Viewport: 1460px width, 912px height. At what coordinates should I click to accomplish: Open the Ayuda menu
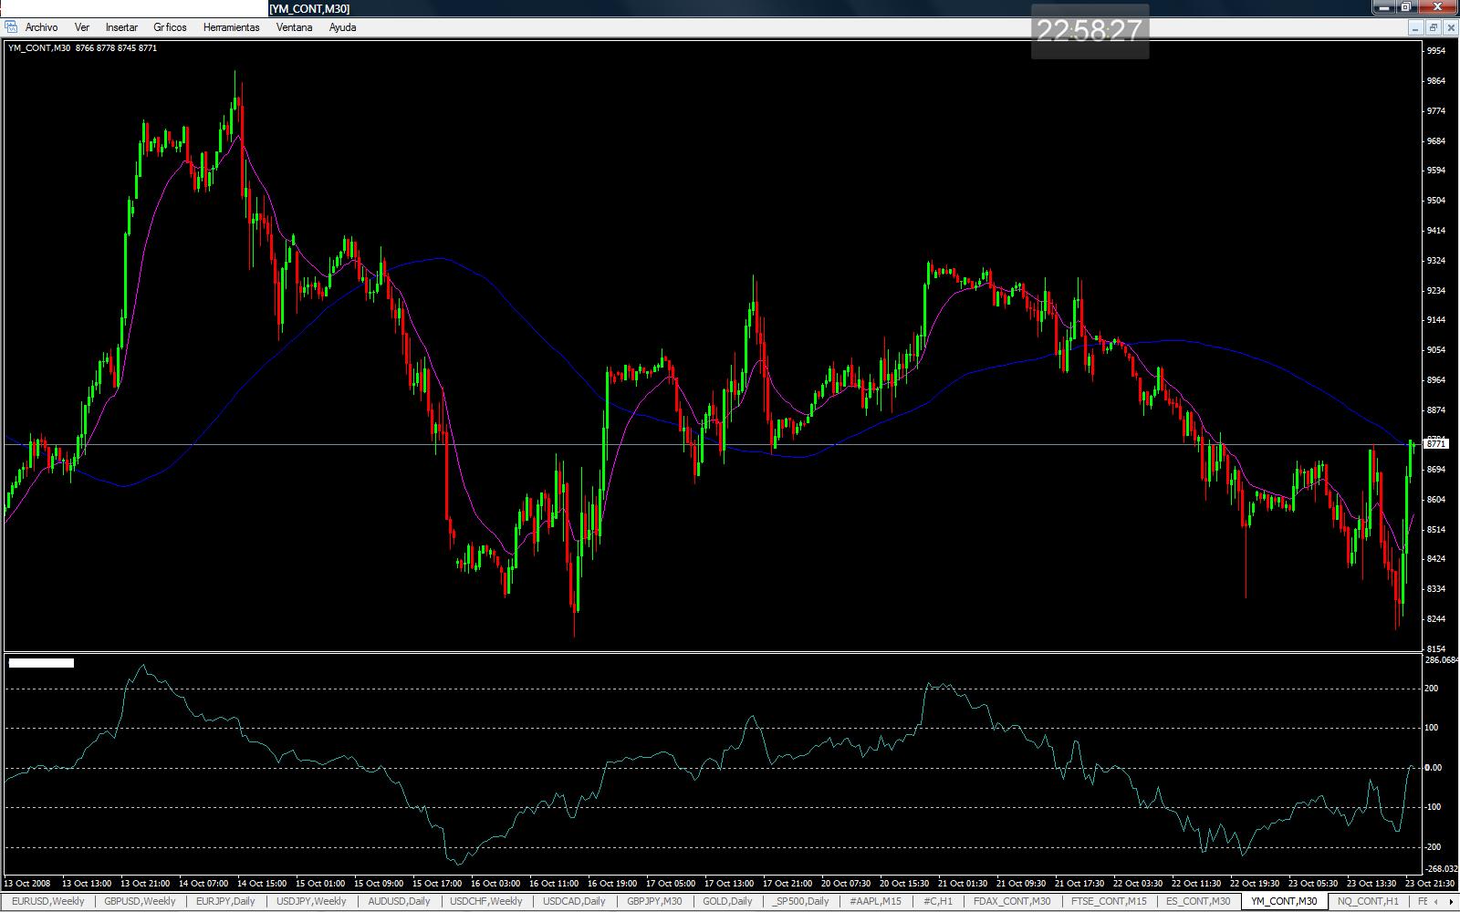point(342,27)
